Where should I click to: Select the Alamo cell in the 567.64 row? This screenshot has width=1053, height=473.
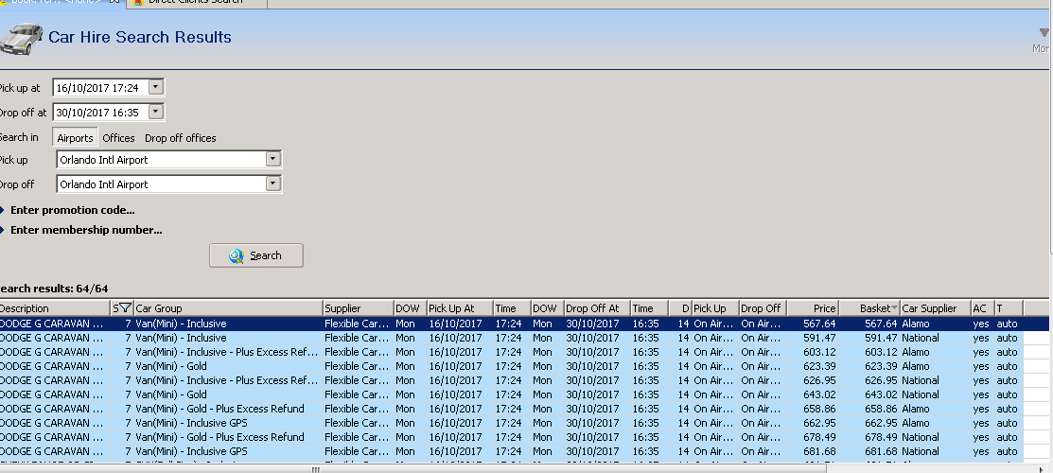tap(935, 324)
